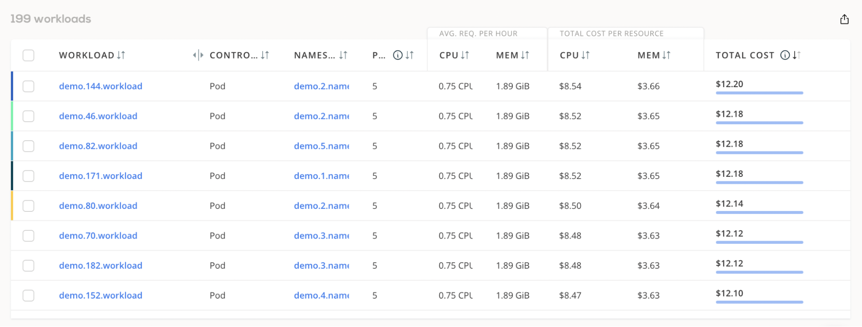
Task: Click the Total Cost Per Resource group header
Action: coord(611,34)
